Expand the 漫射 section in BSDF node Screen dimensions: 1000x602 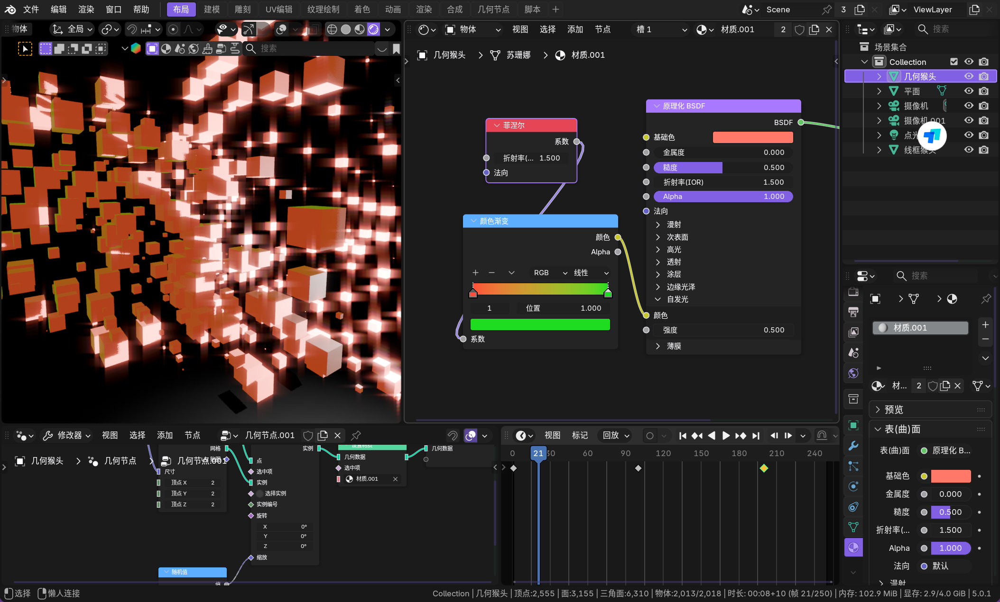coord(658,225)
